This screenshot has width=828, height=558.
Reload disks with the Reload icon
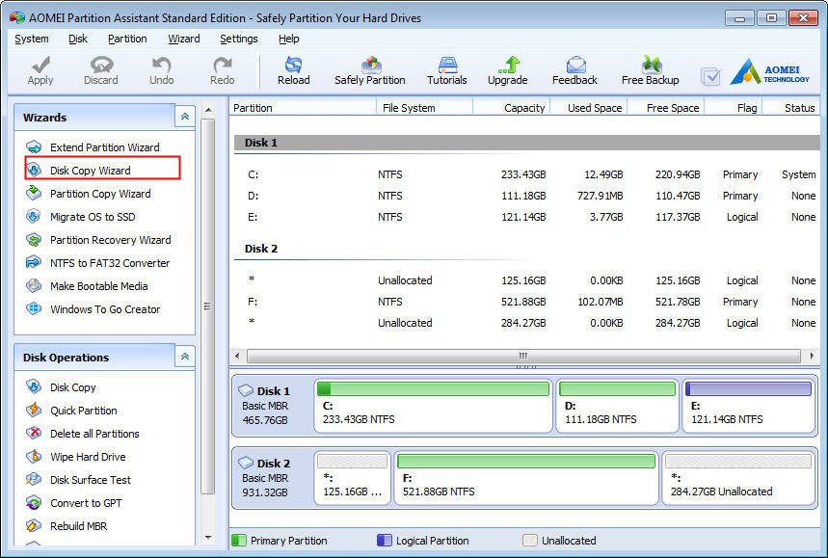[294, 65]
